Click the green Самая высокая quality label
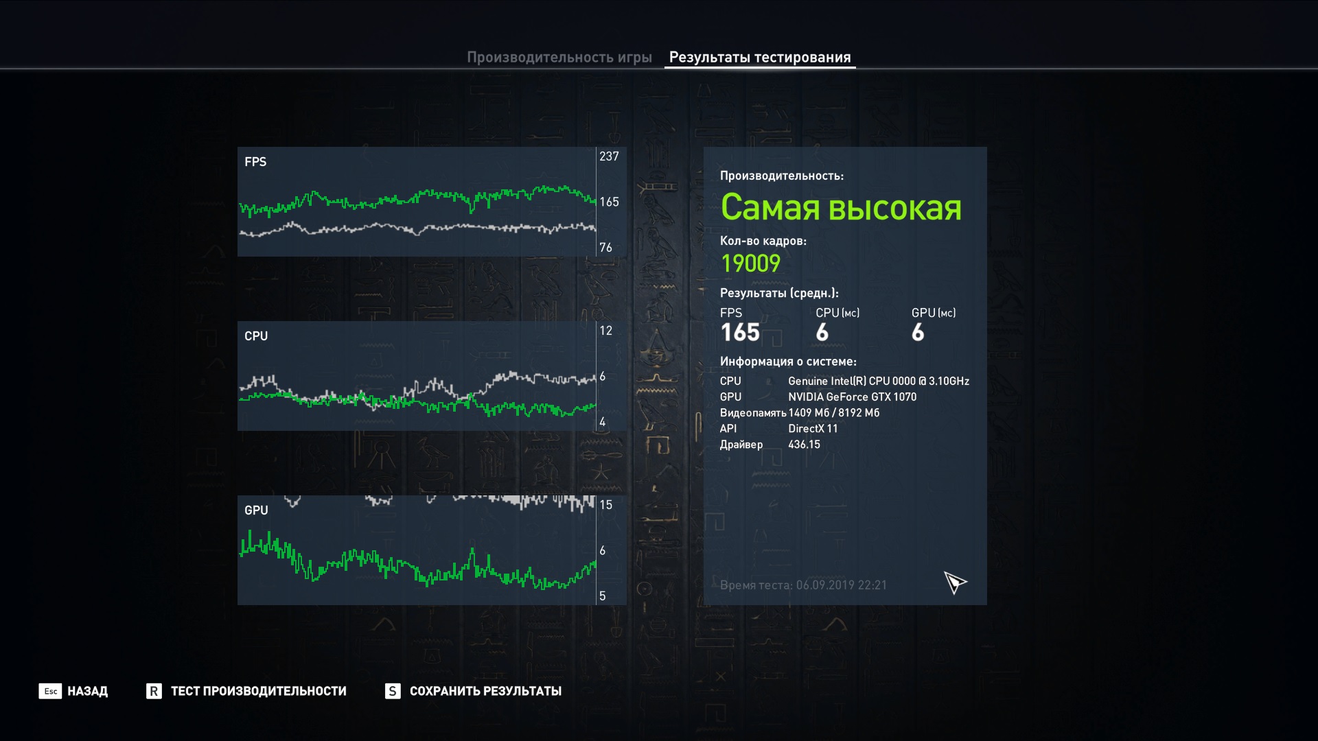The height and width of the screenshot is (741, 1318). tap(840, 207)
